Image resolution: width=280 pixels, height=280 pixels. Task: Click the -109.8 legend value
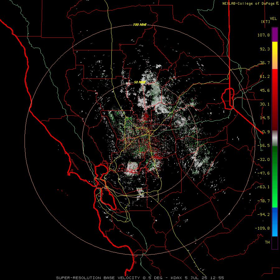(x=262, y=228)
